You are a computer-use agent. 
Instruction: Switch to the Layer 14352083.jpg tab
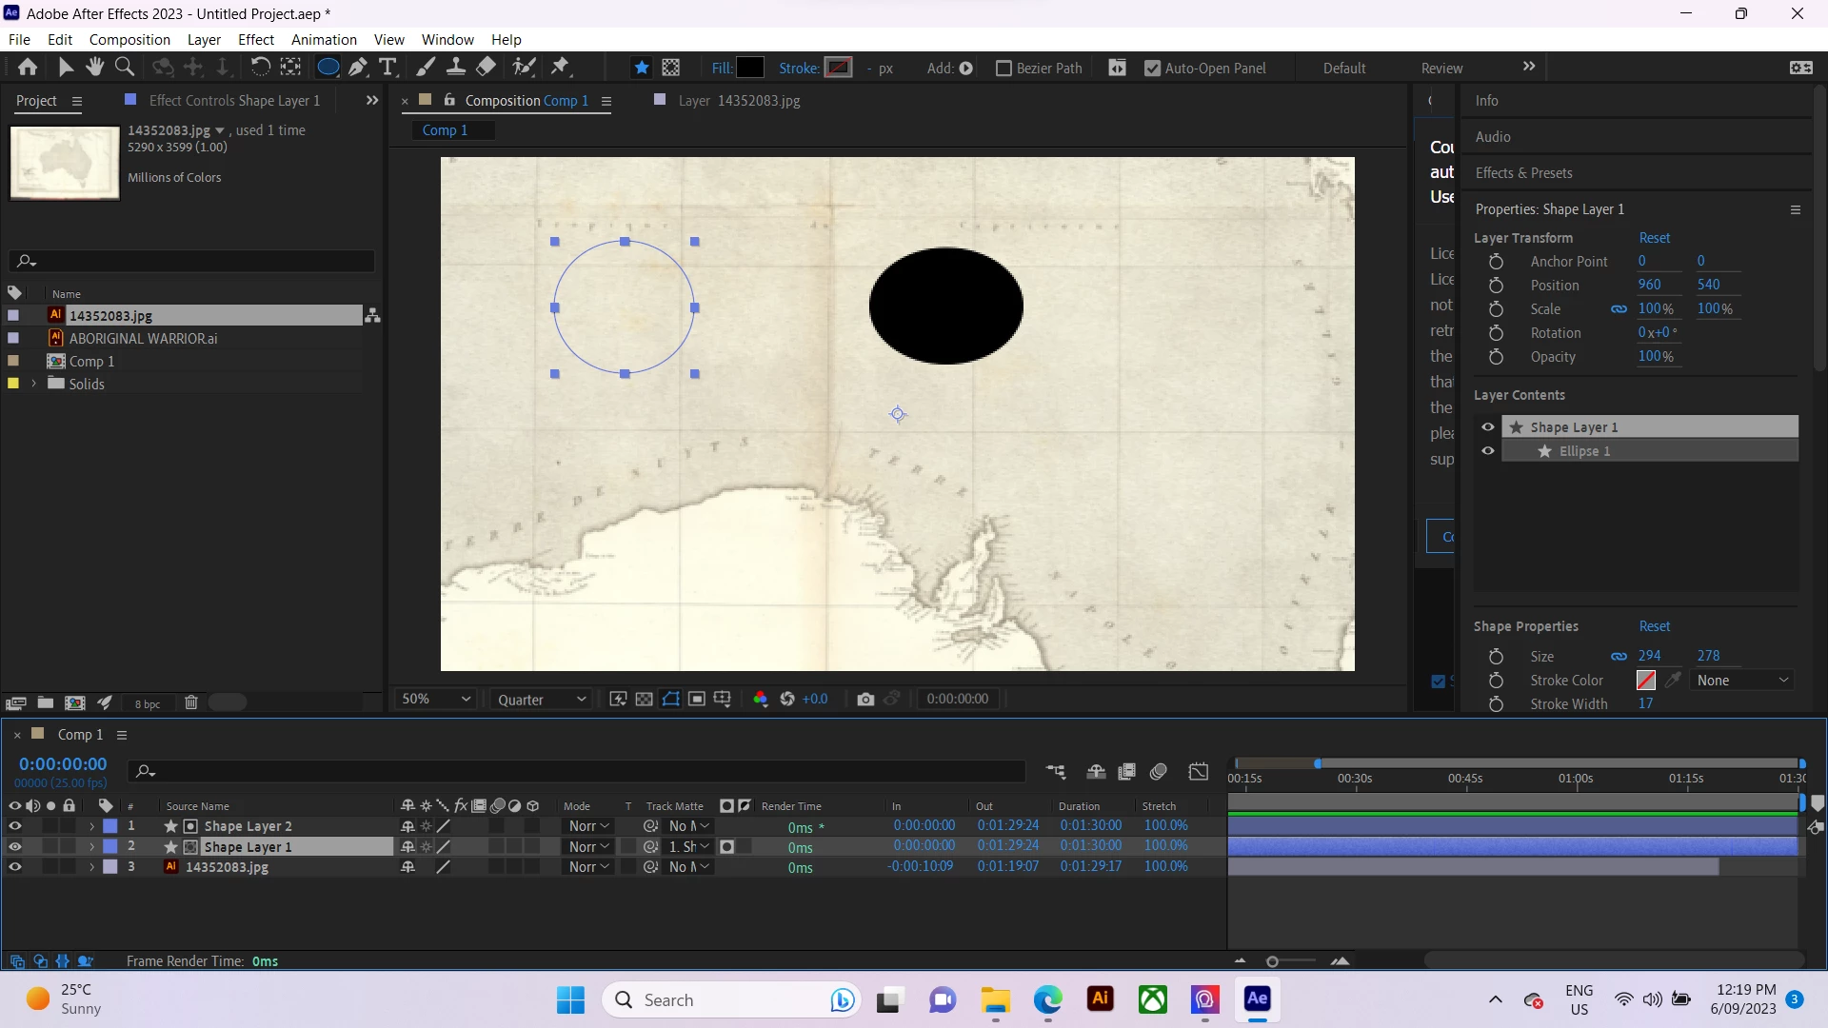(738, 101)
